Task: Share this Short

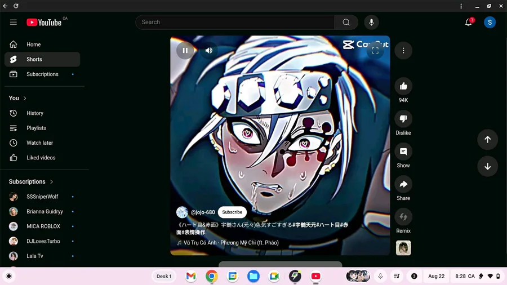Action: point(403,184)
